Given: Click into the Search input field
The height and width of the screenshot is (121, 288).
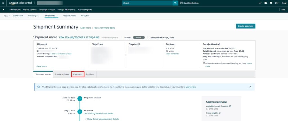Looking at the screenshot, I should (147, 3).
